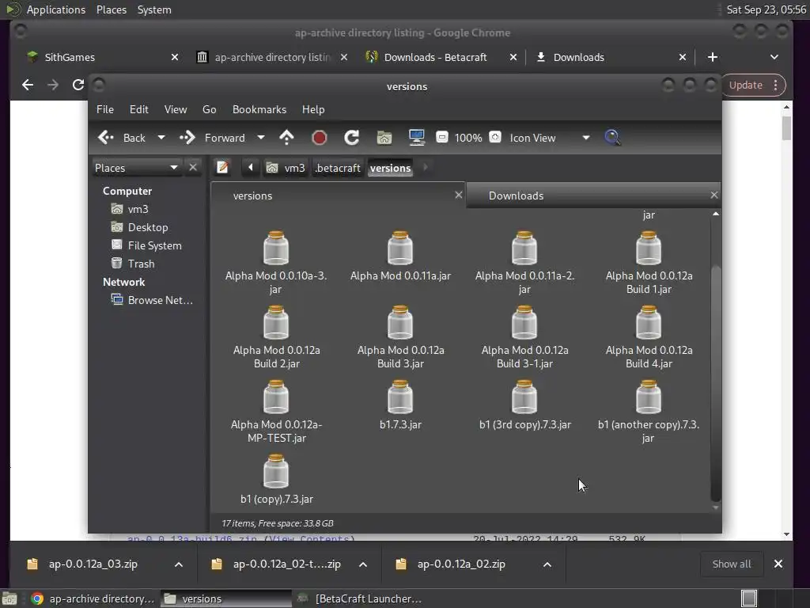The width and height of the screenshot is (810, 608).
Task: Click the versions path bar button
Action: (391, 168)
